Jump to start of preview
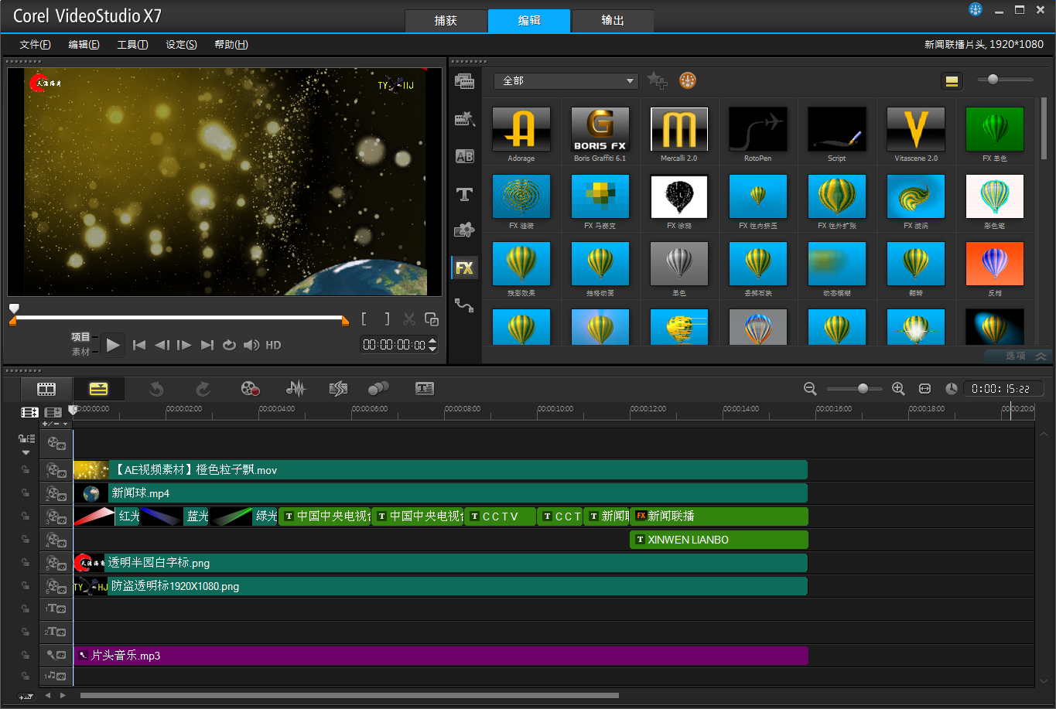The height and width of the screenshot is (709, 1056). [x=139, y=346]
